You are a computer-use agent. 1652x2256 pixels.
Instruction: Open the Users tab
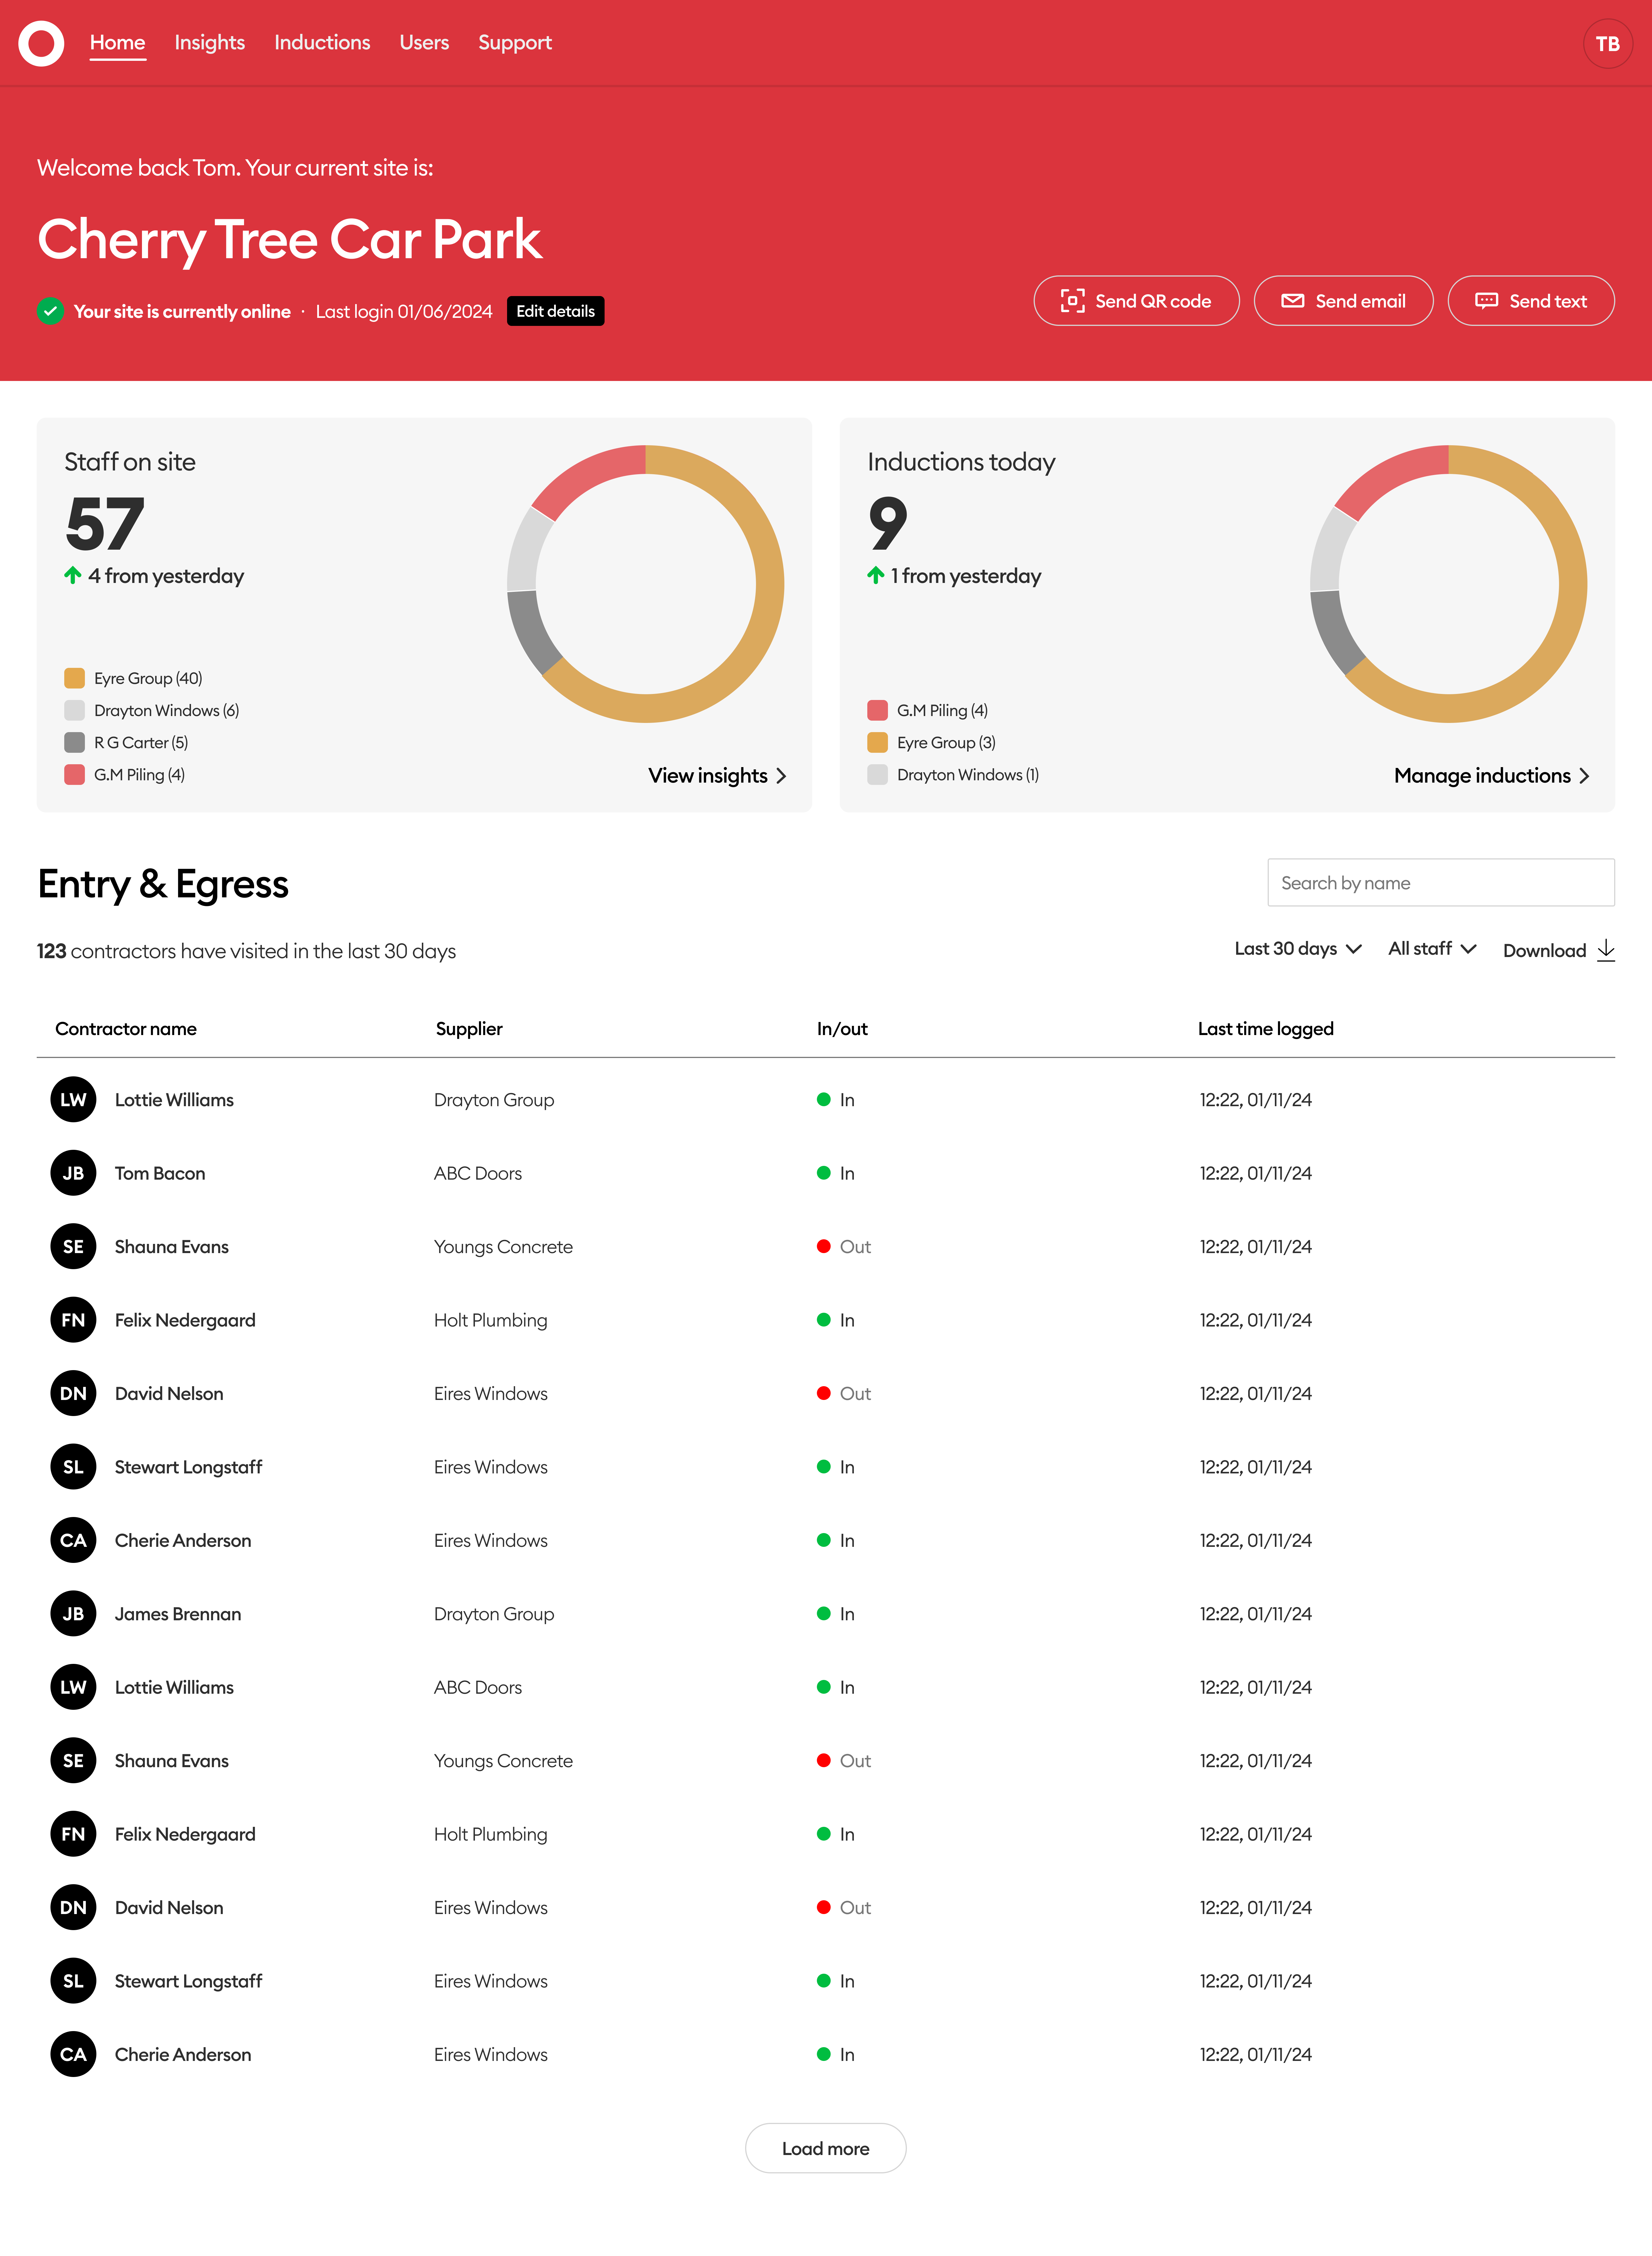click(x=424, y=43)
